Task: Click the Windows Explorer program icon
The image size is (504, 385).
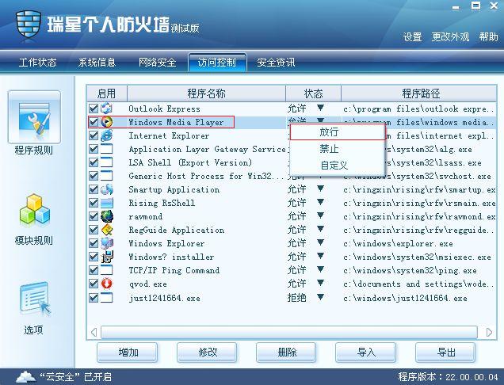Action: [107, 244]
